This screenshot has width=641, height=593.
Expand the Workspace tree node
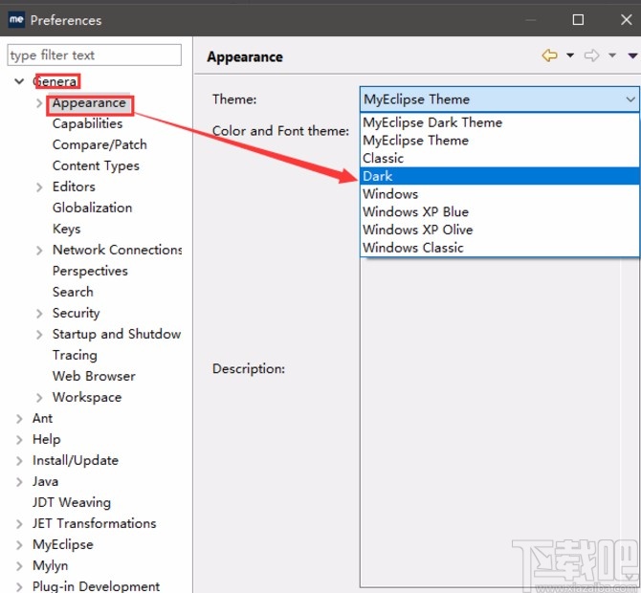point(39,398)
